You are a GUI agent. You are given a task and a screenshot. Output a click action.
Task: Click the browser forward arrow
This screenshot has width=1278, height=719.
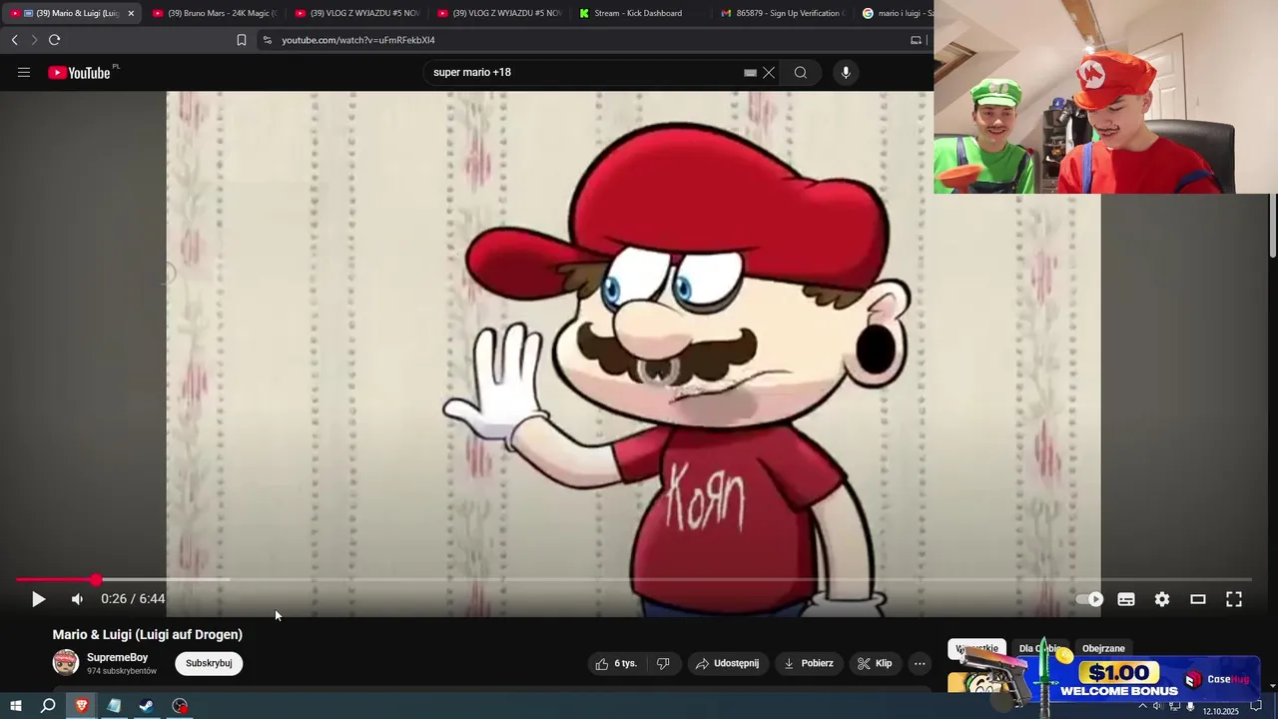click(x=34, y=40)
